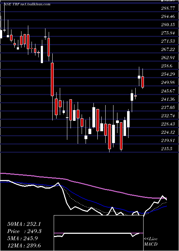Click the 280.15 price level label
Screen dimensions: 179x251
coord(168,25)
